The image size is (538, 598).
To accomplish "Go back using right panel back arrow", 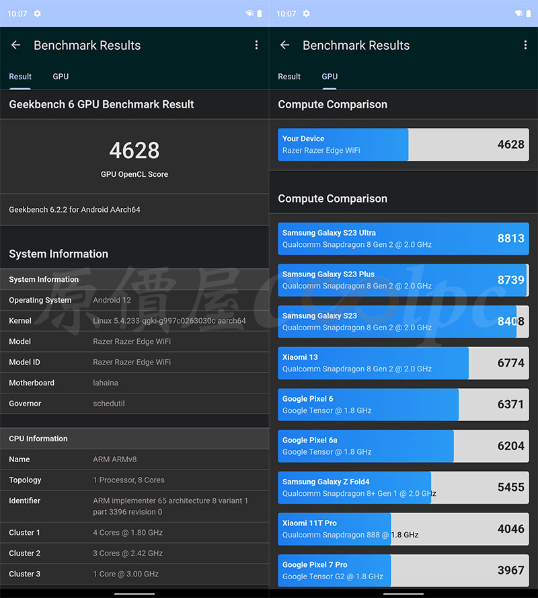I will click(285, 45).
